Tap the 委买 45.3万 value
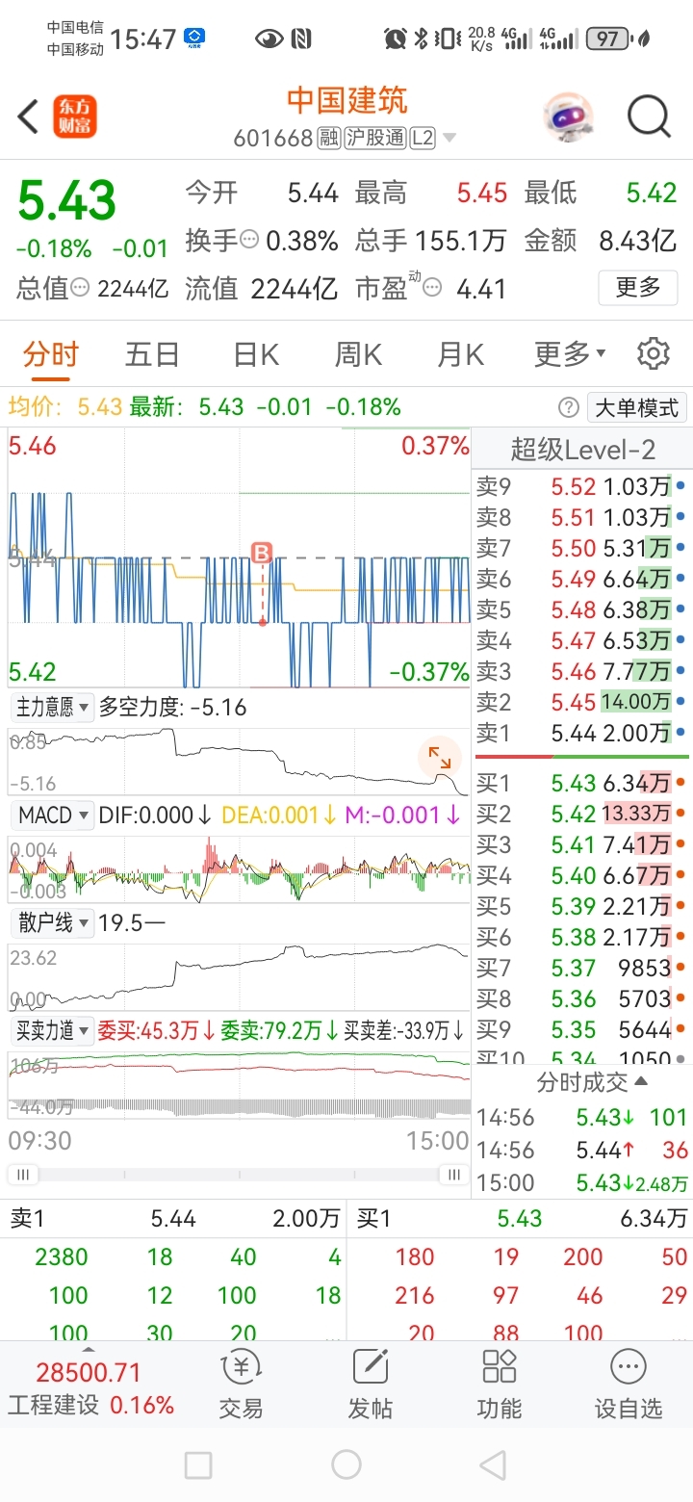Image resolution: width=693 pixels, height=1502 pixels. tap(157, 1031)
